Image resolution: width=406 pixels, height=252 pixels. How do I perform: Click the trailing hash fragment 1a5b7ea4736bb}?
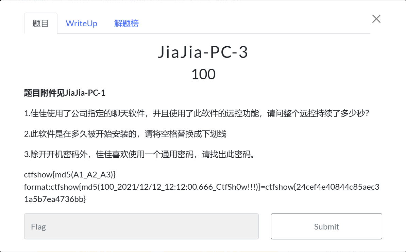[55, 199]
